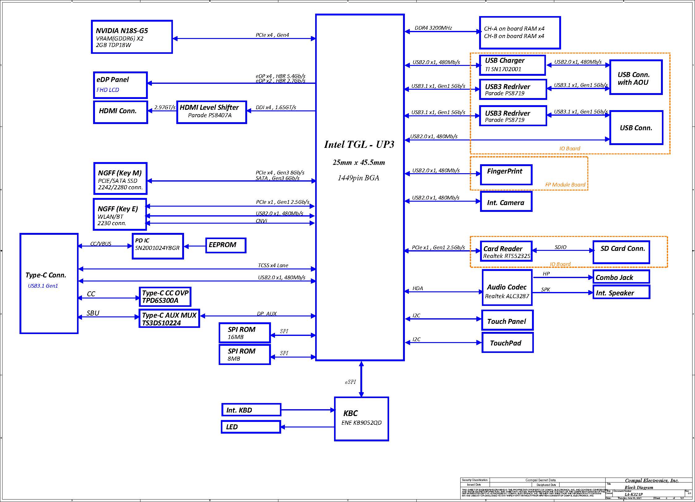Select the Audio Codec block title

[x=507, y=287]
